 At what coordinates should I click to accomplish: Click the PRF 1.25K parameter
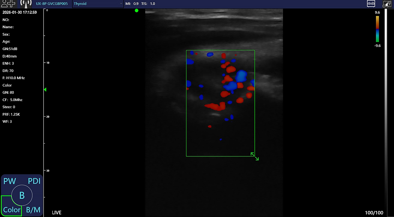(11, 114)
